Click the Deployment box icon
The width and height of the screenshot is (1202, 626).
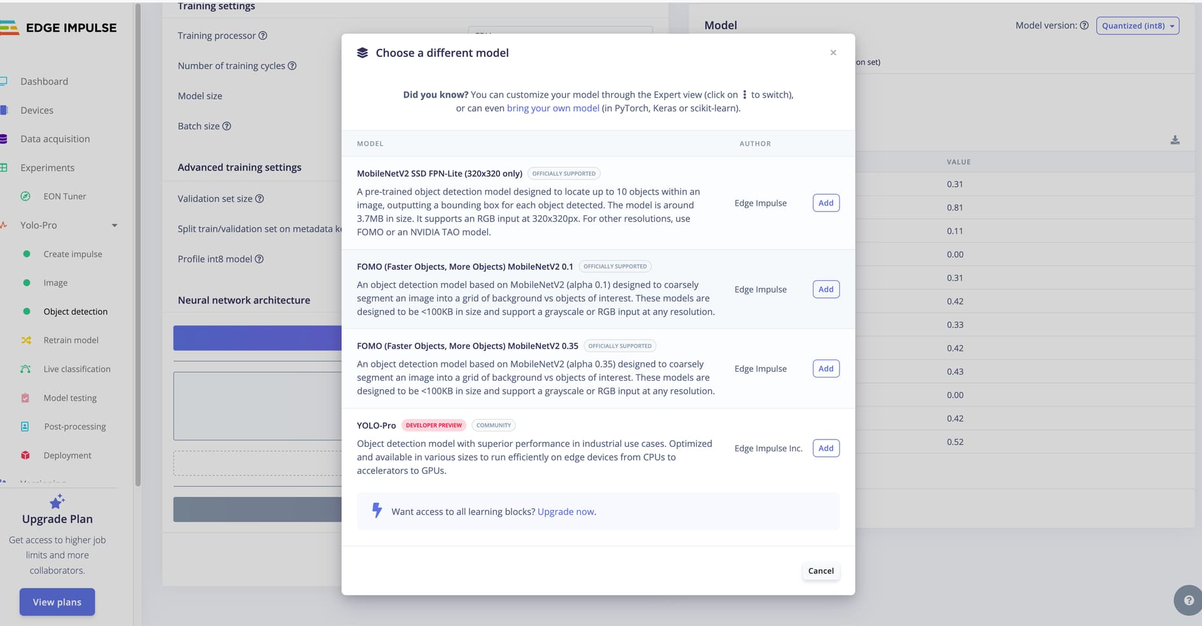pos(26,456)
